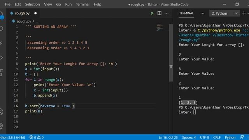Open the Run menu
This screenshot has width=249, height=140.
pos(68,4)
